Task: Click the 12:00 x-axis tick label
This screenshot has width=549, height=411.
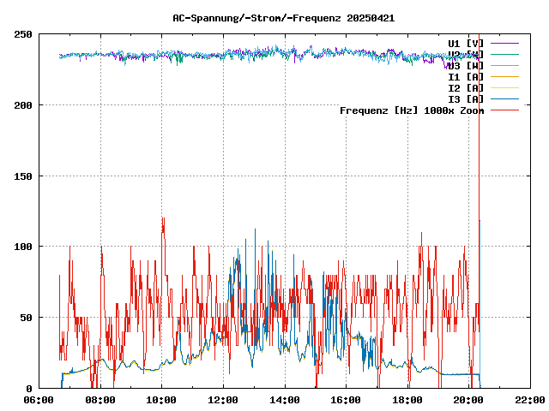Action: 223,400
